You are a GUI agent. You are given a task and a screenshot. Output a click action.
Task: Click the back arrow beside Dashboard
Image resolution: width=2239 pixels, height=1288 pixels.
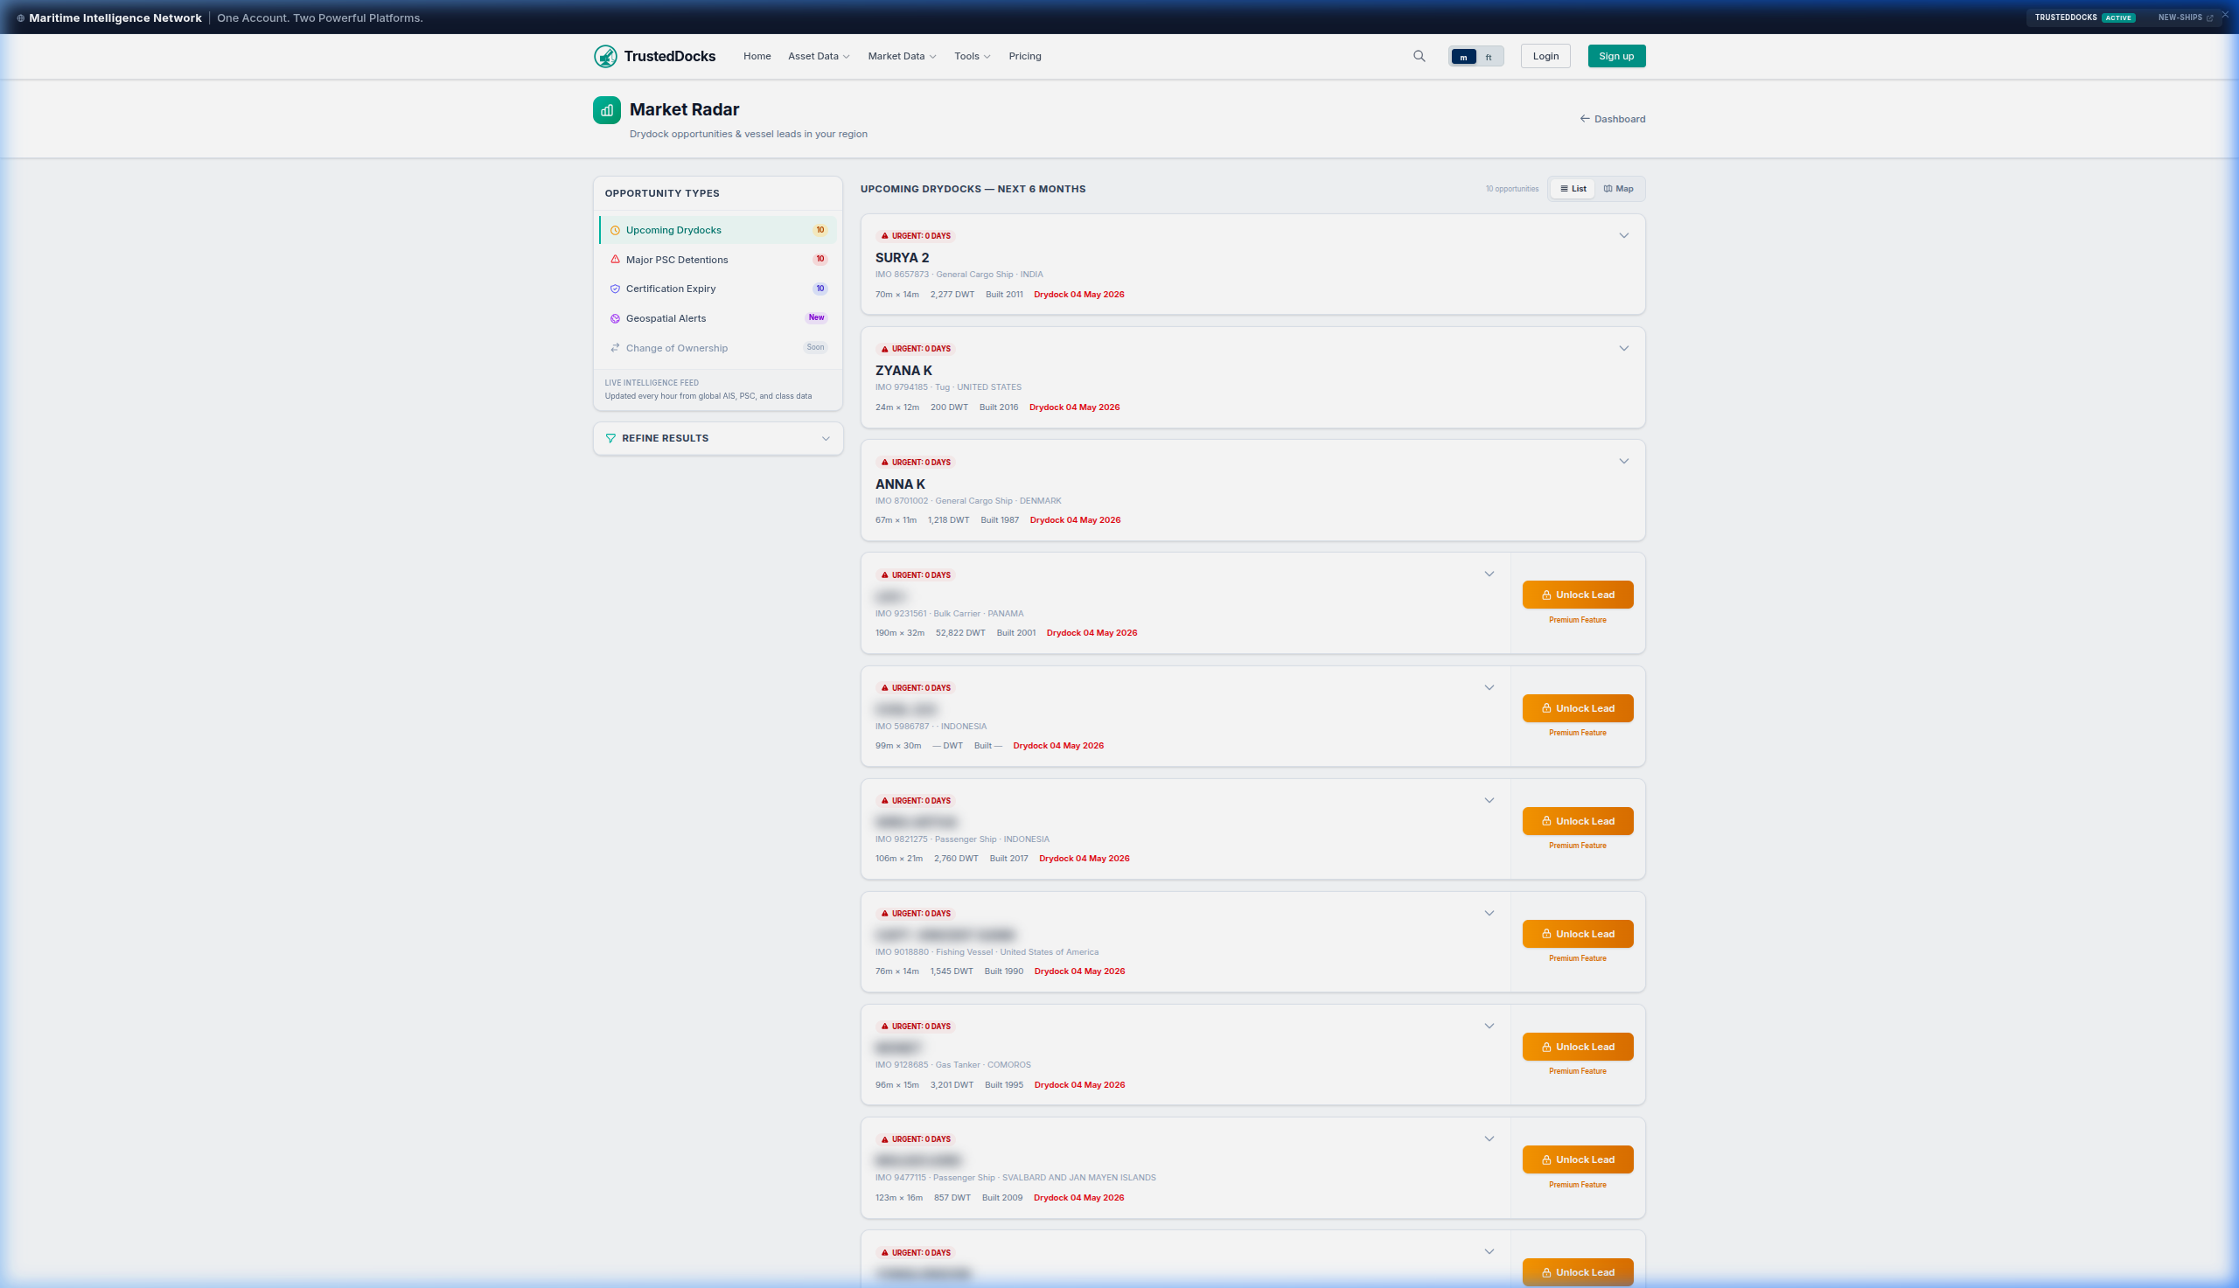point(1585,119)
